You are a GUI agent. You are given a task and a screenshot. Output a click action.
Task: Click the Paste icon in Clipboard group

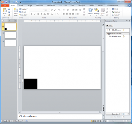[x=5, y=11]
